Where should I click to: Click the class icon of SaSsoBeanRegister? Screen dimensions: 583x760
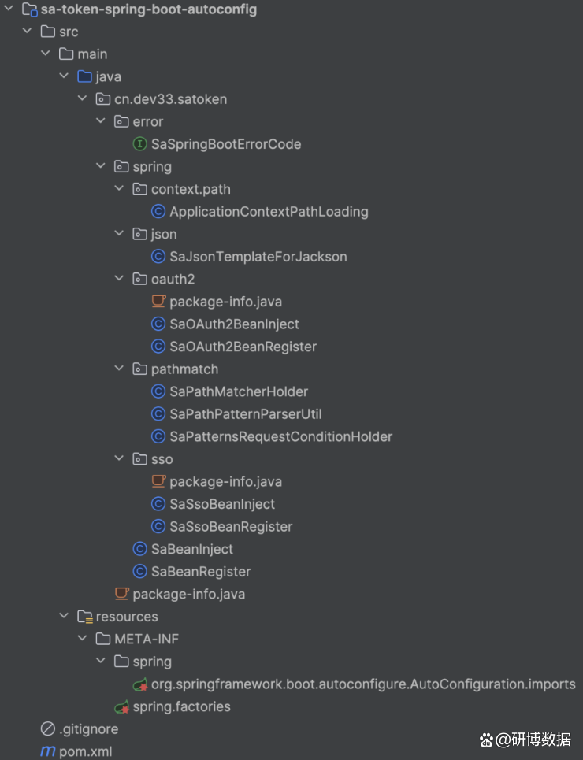coord(158,526)
